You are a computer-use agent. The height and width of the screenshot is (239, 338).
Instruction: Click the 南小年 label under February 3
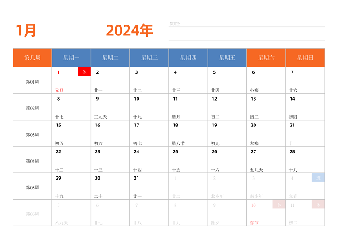256,196
